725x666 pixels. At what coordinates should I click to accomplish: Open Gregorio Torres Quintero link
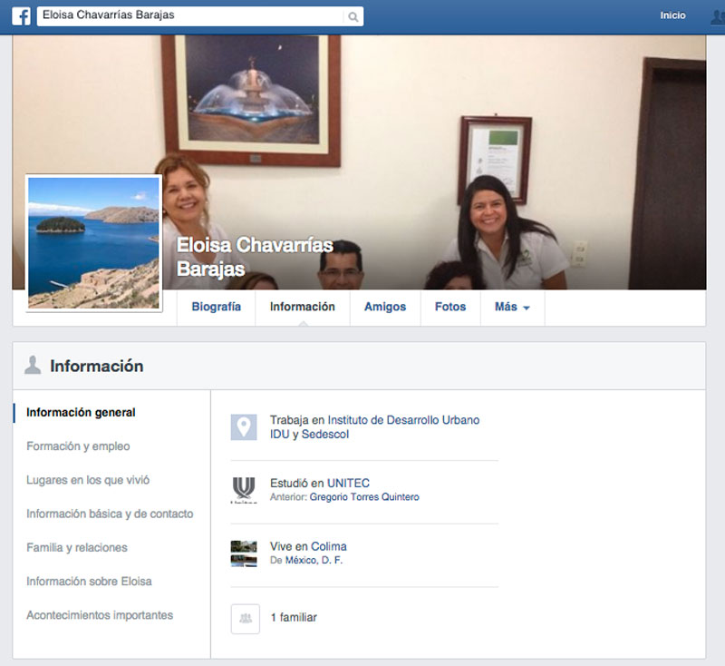364,497
